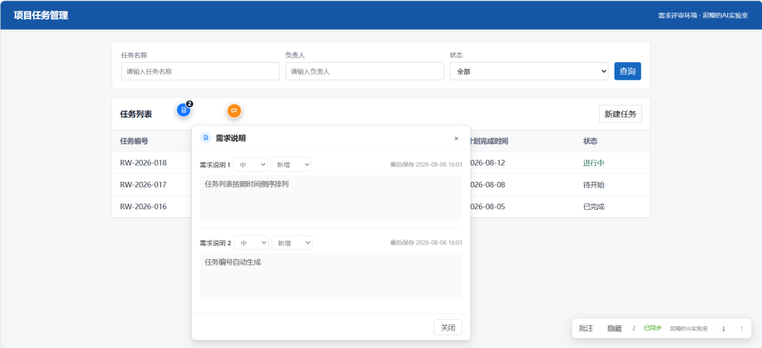Open priority dropdown 中 for 需求说明 2
The width and height of the screenshot is (762, 348).
251,242
